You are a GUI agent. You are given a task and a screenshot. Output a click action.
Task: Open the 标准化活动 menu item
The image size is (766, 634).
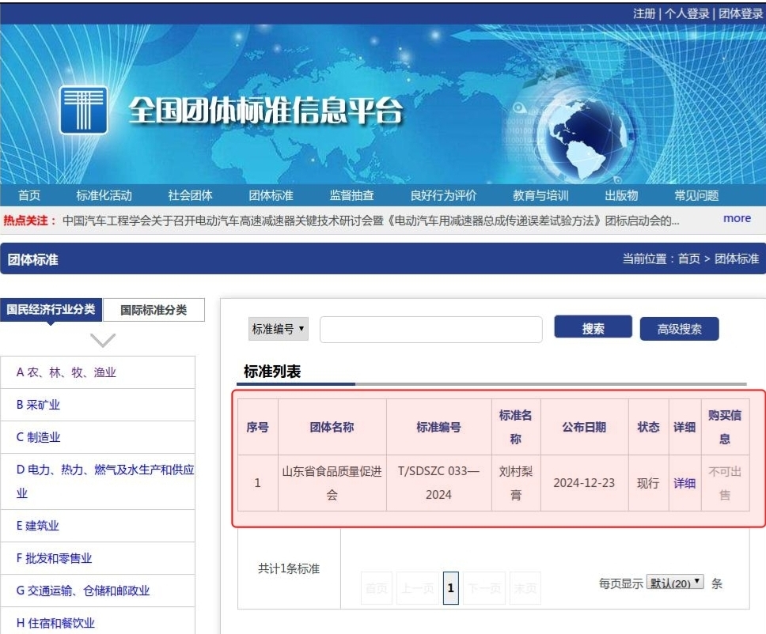coord(104,196)
